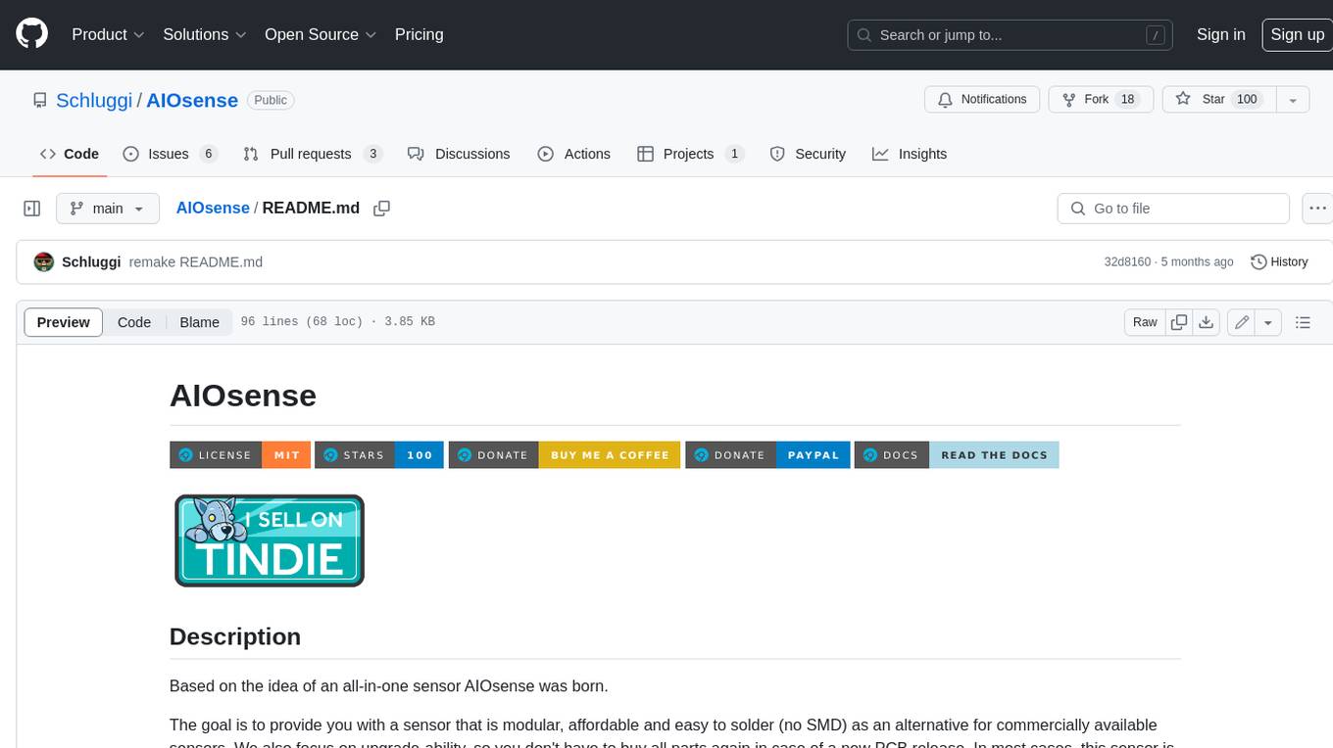1333x748 pixels.
Task: Toggle the file tree side panel
Action: coord(32,209)
